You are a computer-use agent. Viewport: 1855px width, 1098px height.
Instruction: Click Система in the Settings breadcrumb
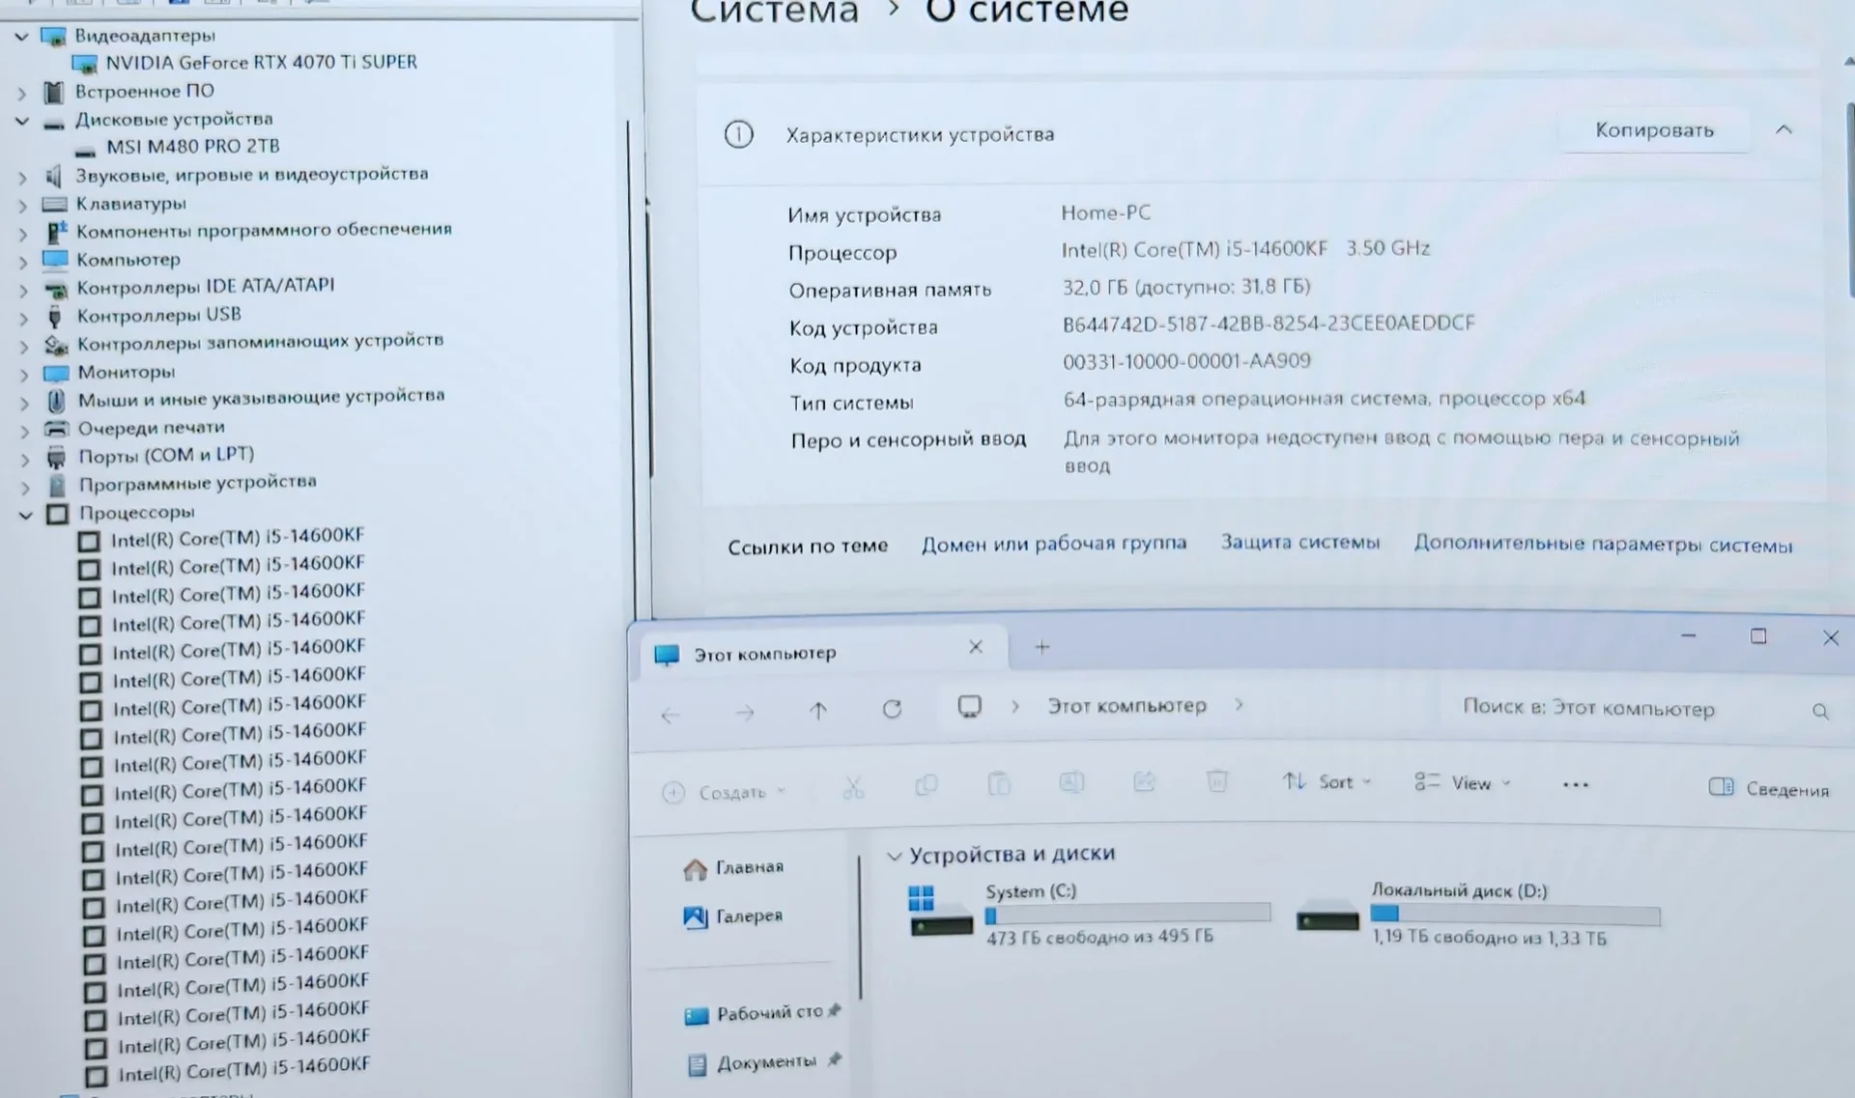coord(774,12)
